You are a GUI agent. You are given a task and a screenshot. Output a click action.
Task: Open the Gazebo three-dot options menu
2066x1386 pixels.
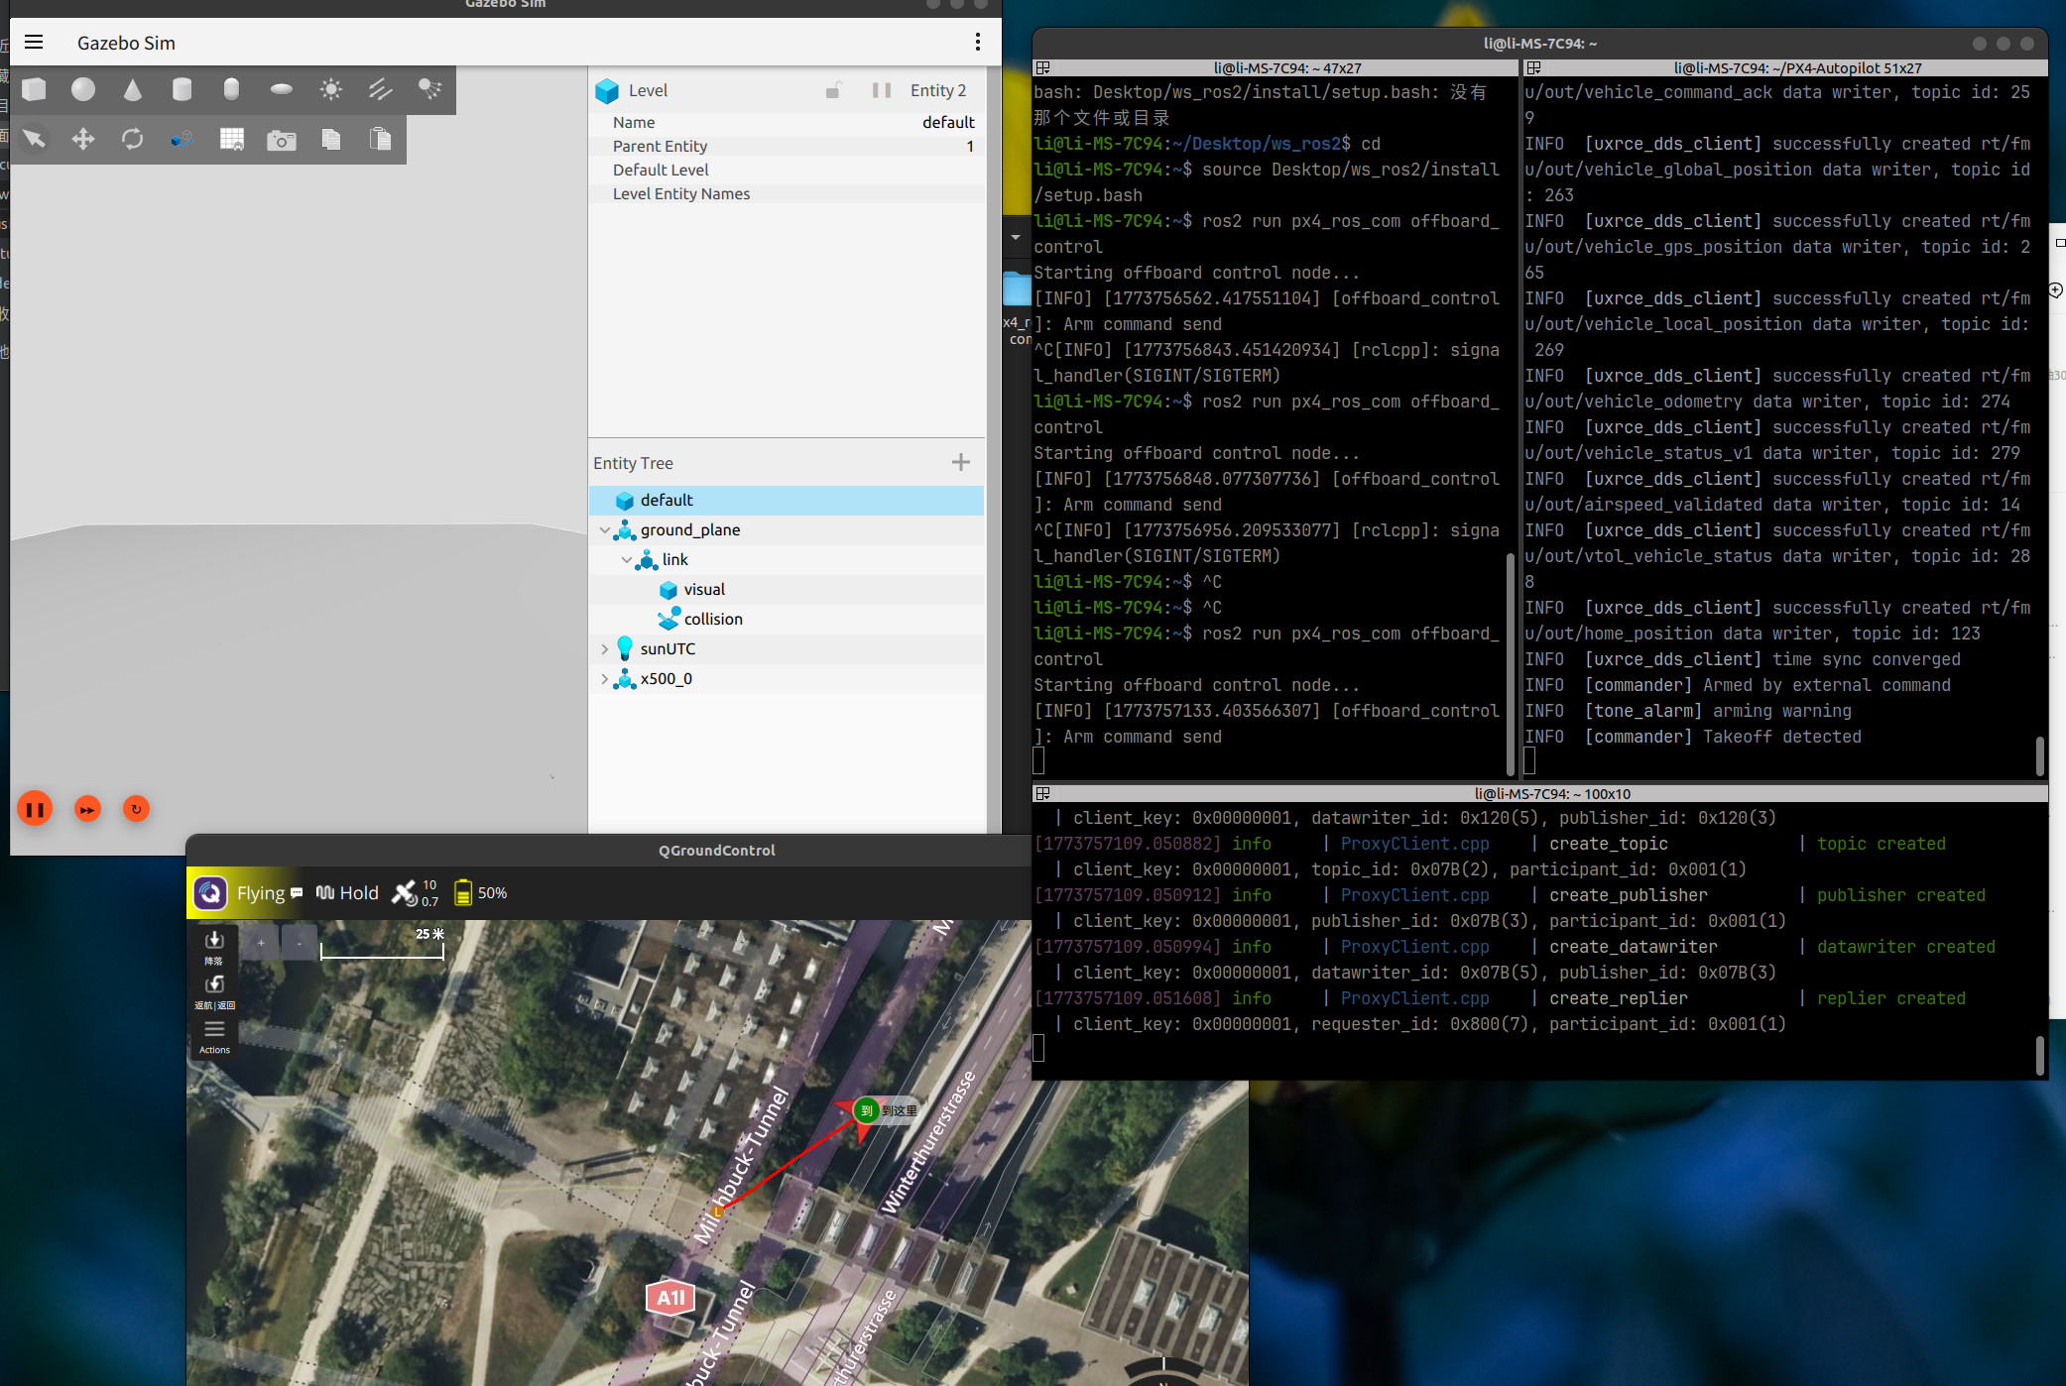(977, 42)
